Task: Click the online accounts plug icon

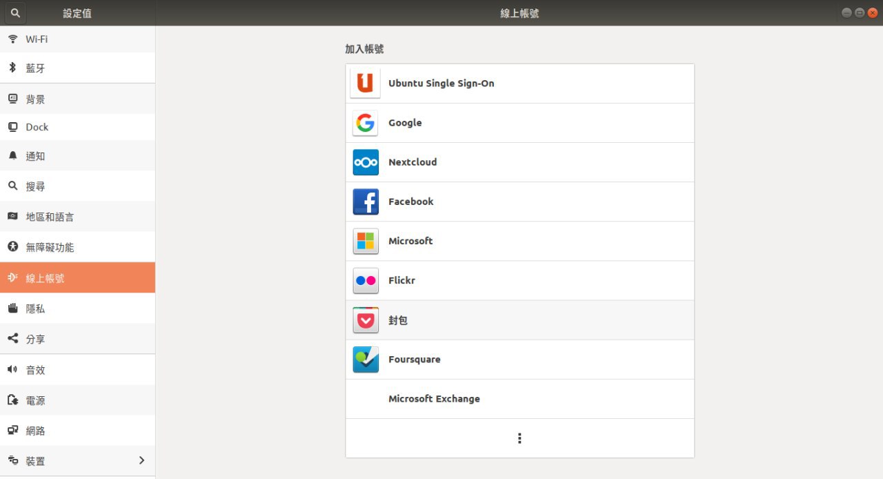Action: [12, 277]
